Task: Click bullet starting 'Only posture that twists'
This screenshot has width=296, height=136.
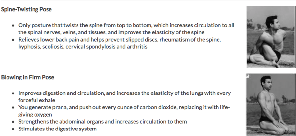Action: pos(126,29)
